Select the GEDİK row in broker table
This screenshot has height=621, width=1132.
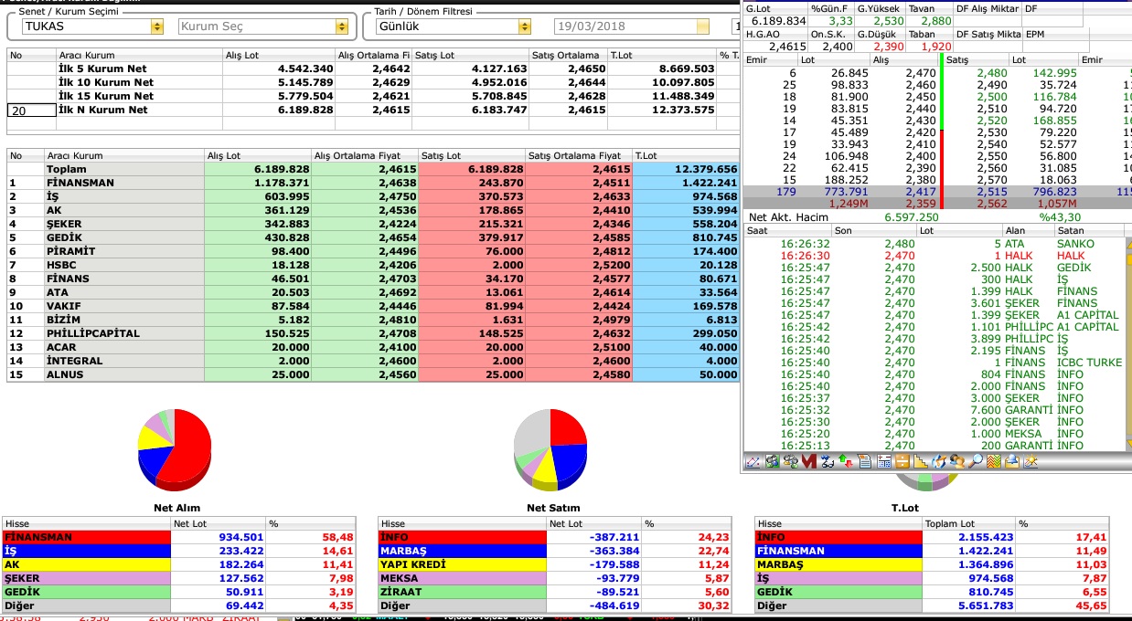coord(372,237)
